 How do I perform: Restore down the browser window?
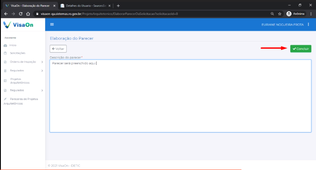(300, 5)
